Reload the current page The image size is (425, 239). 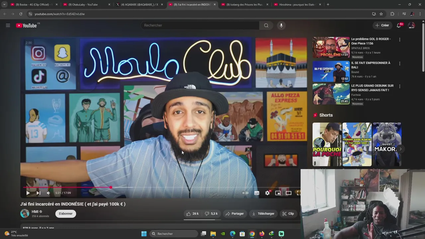point(21,14)
